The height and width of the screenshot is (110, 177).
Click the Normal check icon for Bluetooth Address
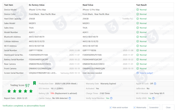[137, 37]
